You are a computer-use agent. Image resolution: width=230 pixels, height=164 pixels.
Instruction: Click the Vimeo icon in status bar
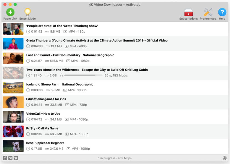tap(16, 158)
